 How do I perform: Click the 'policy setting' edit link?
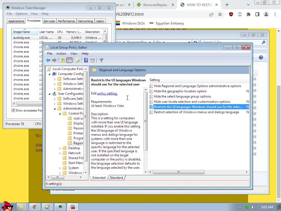[x=107, y=93]
